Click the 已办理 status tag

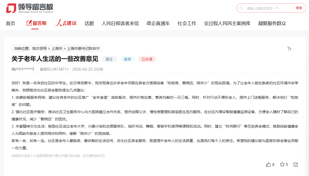(x=147, y=59)
